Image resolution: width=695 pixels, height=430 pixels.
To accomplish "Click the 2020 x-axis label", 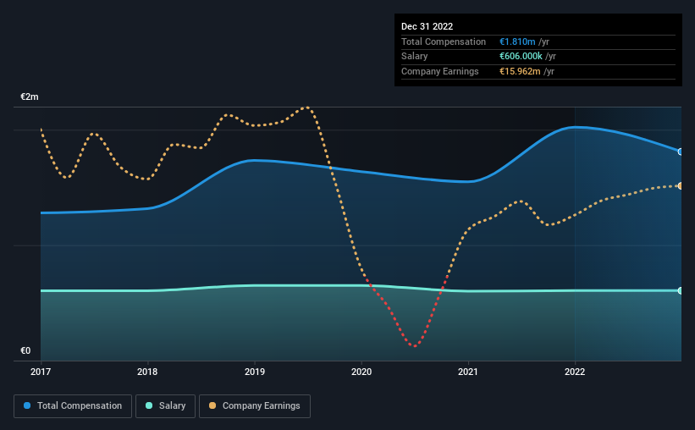I will click(x=361, y=372).
